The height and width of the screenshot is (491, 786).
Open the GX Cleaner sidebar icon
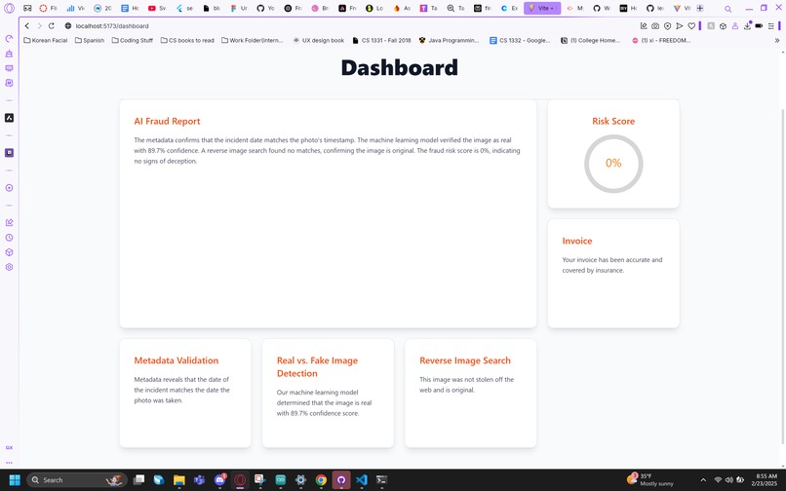(x=9, y=54)
